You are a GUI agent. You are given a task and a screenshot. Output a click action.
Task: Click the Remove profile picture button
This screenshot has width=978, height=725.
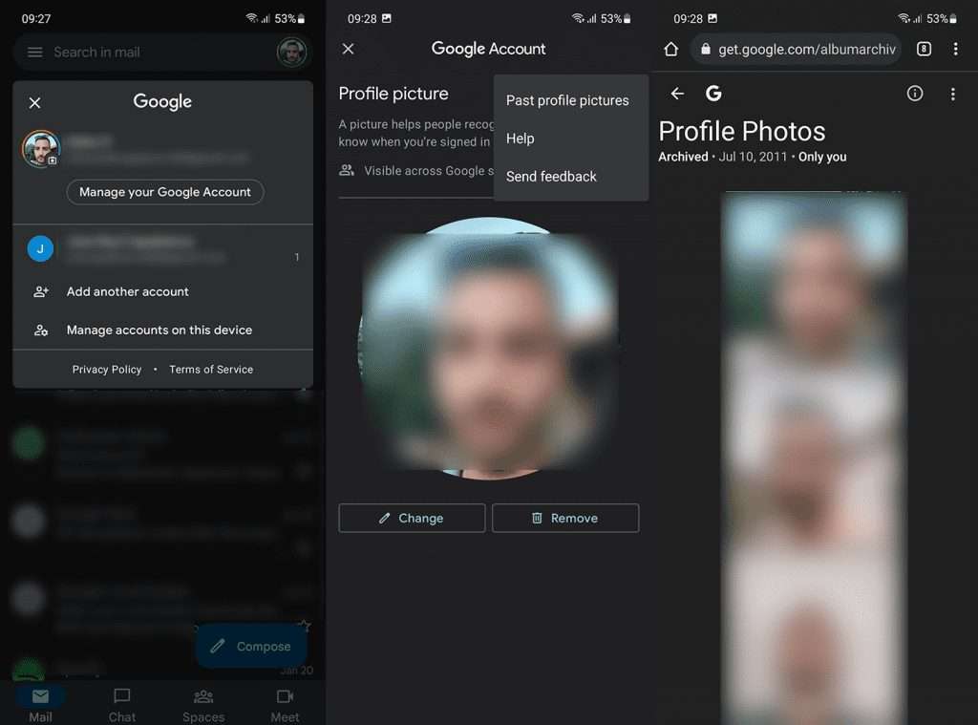pos(565,518)
